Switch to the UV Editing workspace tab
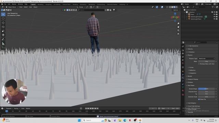 click(x=57, y=4)
